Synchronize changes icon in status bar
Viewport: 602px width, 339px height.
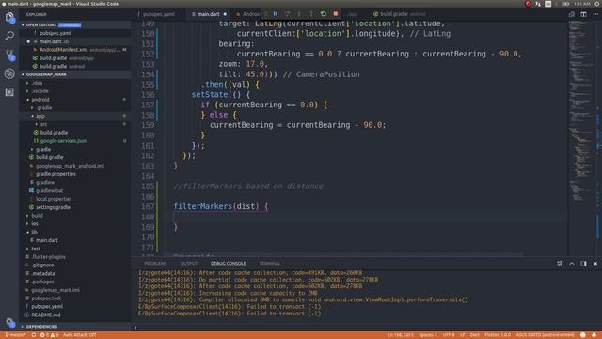click(34, 335)
